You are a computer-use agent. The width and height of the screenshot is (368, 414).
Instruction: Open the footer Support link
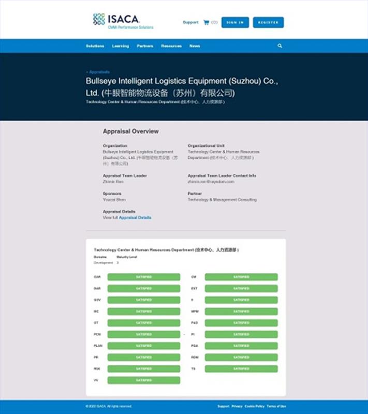pyautogui.click(x=223, y=406)
